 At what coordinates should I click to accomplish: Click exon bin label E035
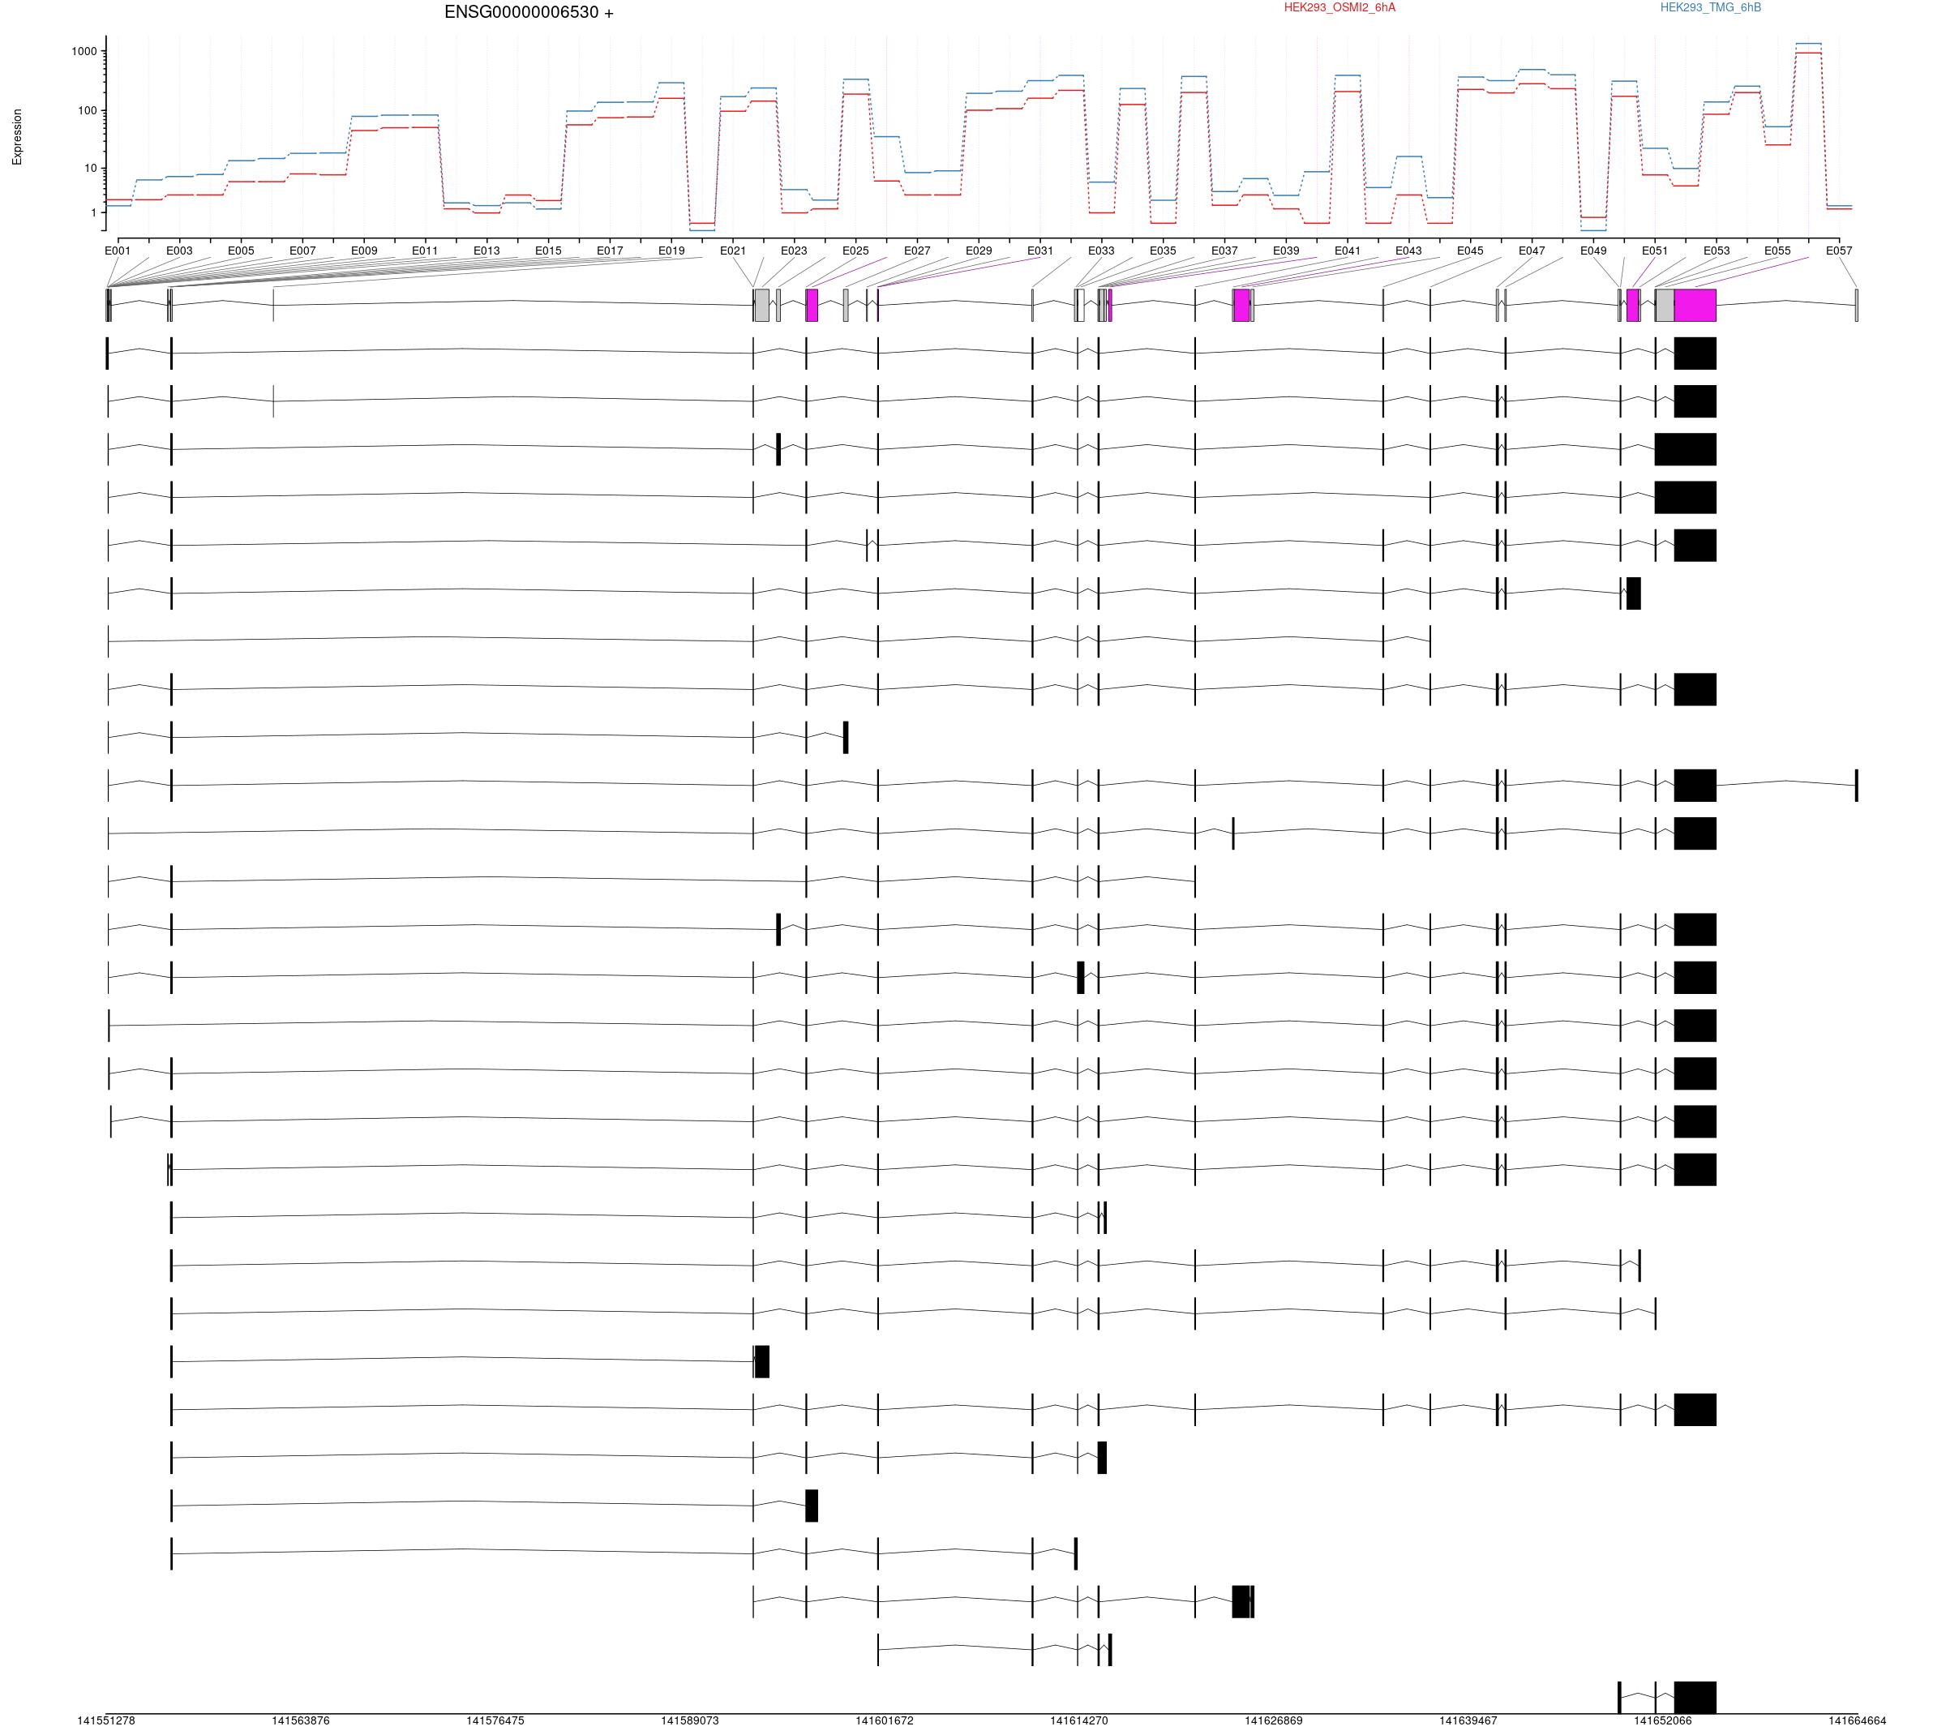[1164, 251]
